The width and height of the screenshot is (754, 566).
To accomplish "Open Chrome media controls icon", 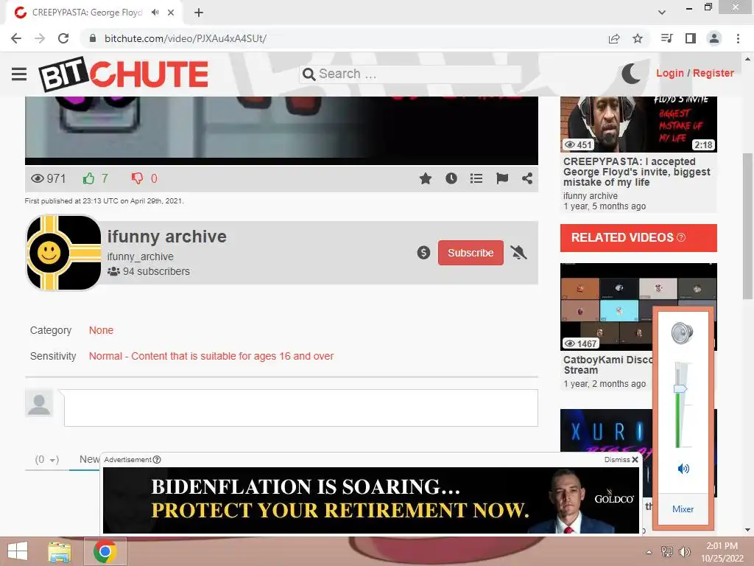I will point(666,38).
